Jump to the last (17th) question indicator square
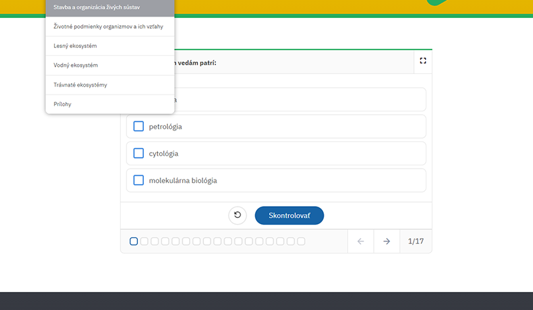The height and width of the screenshot is (310, 533). [301, 241]
